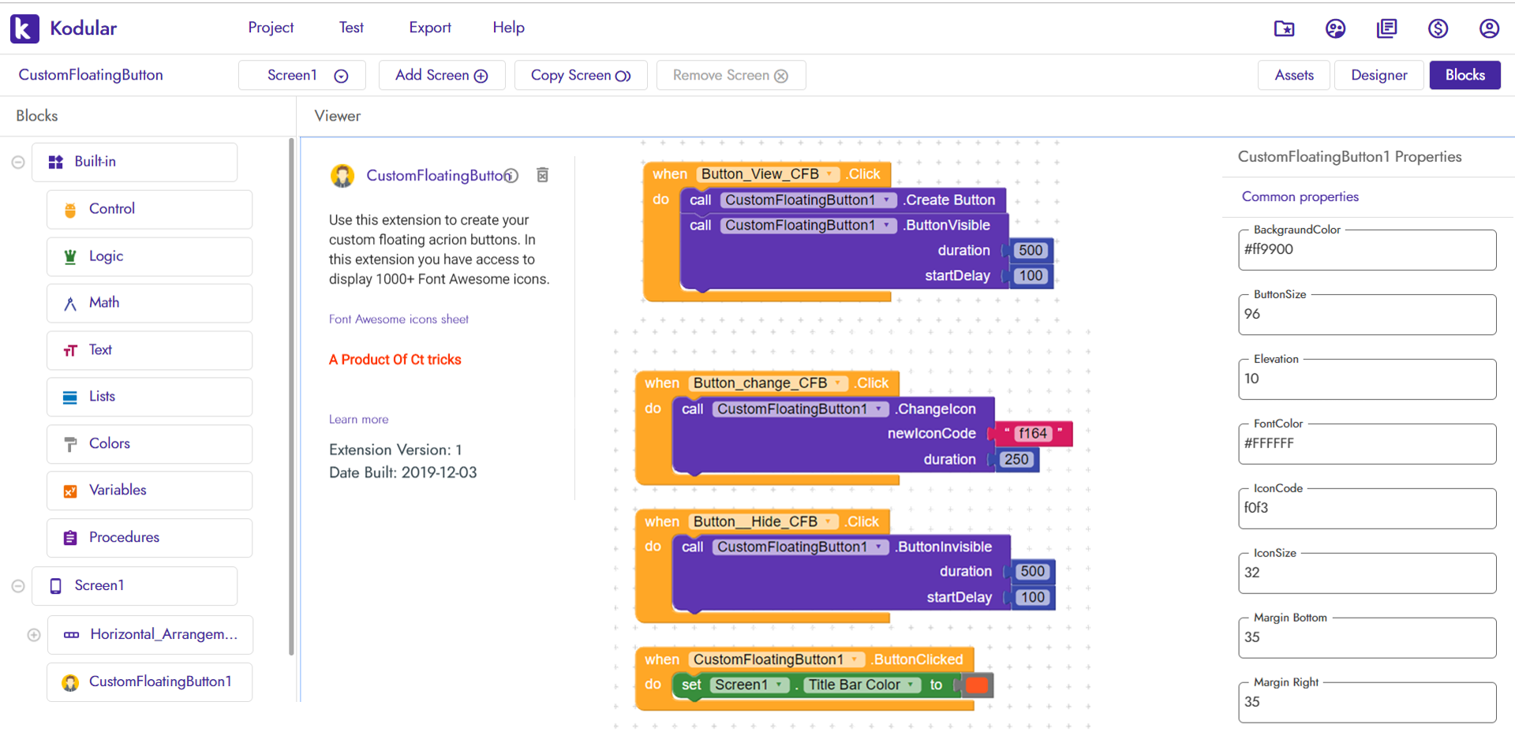Open CustomFloatingButton1 dropdown in ButtonClicked block
Image resolution: width=1515 pixels, height=739 pixels.
pos(854,660)
